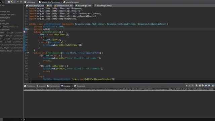Open the addoIface.java editor tab
The height and width of the screenshot is (121, 215).
tap(71, 2)
